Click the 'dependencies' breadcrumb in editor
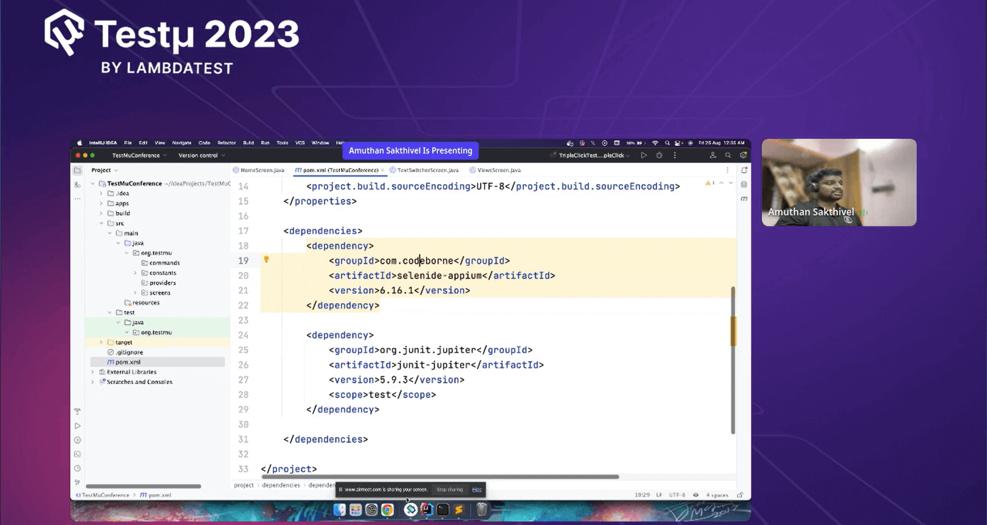Image resolution: width=987 pixels, height=525 pixels. tap(281, 485)
